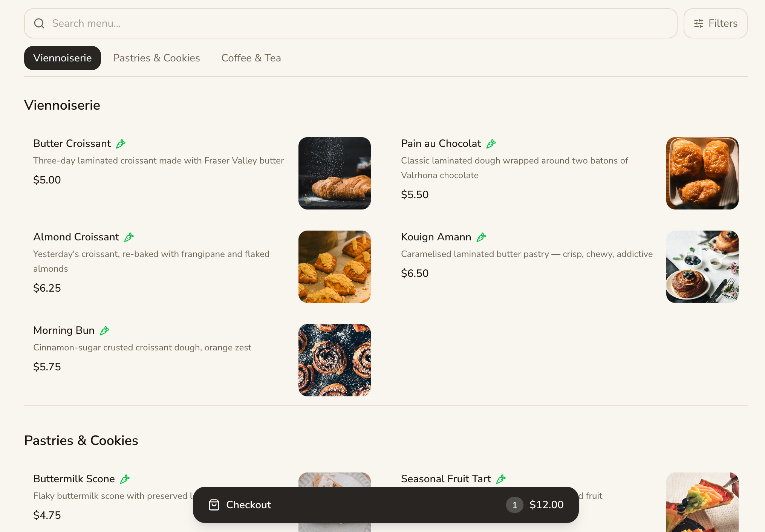Click the search magnifier icon

click(x=39, y=23)
